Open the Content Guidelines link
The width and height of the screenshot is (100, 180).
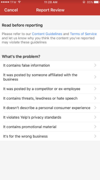point(47,34)
